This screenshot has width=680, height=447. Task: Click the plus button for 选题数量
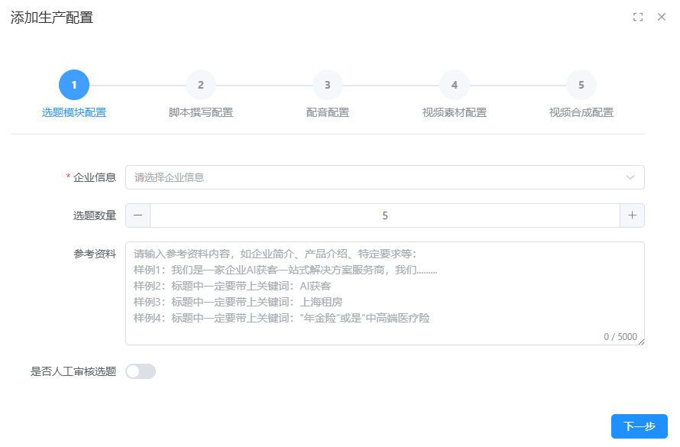(x=632, y=215)
